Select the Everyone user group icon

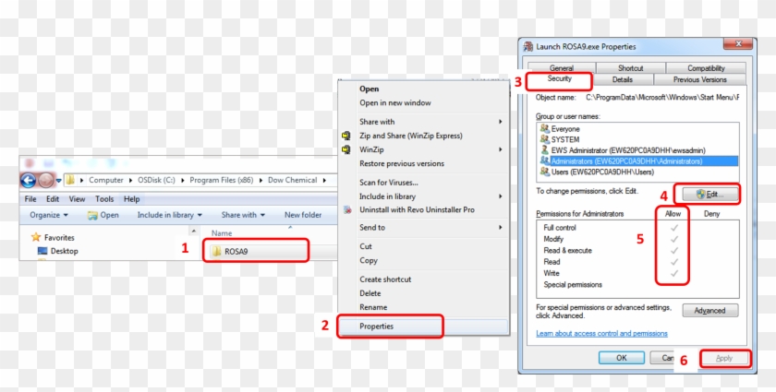point(544,128)
